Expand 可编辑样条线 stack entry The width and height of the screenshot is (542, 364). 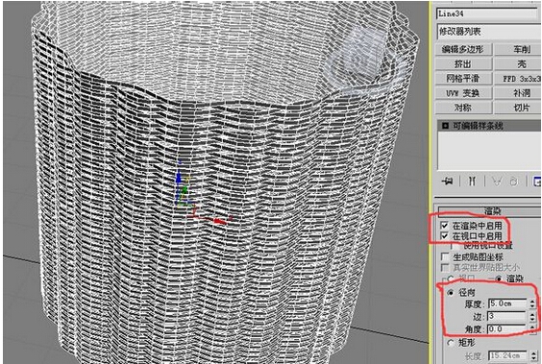[x=445, y=126]
